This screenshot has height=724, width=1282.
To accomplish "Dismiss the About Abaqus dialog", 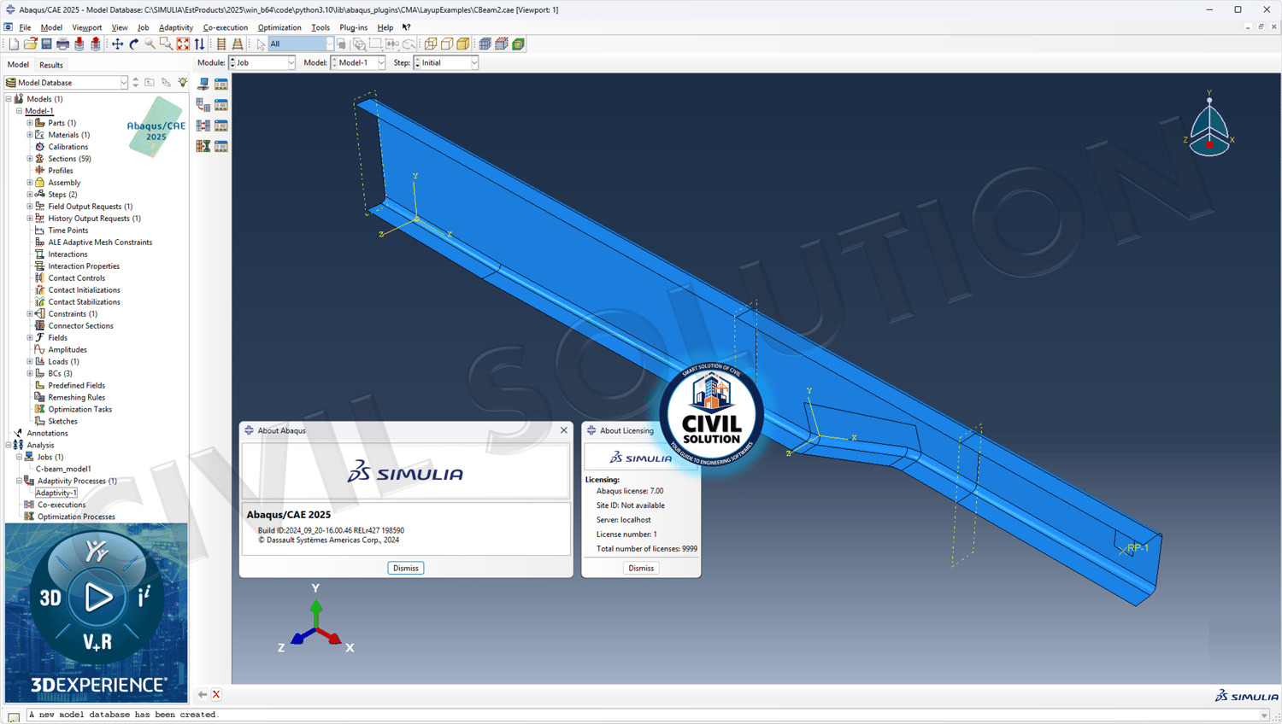I will coord(406,569).
